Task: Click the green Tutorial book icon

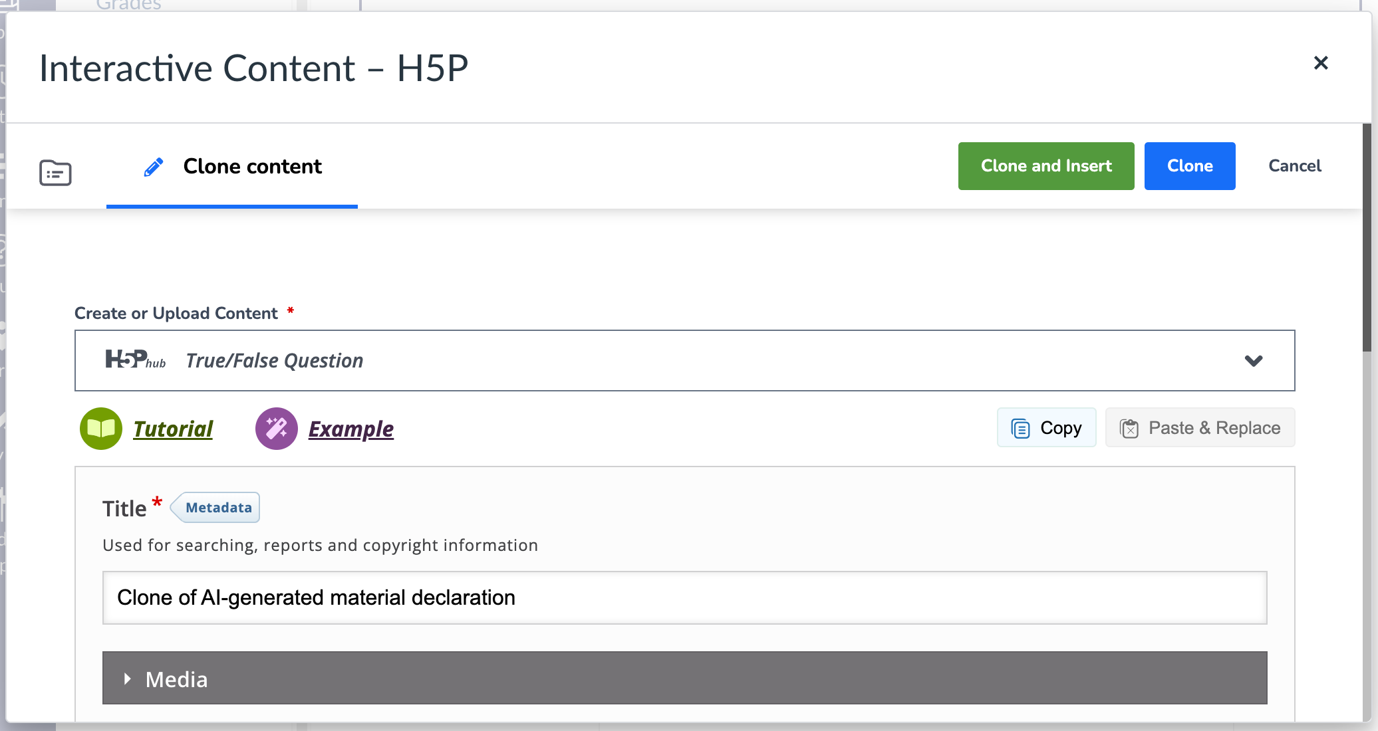Action: pos(101,429)
